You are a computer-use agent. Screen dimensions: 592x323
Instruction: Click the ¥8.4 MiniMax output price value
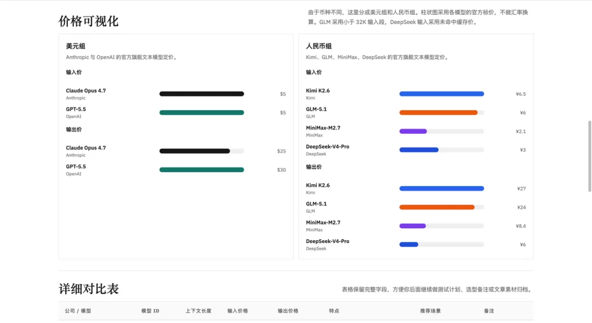click(x=521, y=226)
